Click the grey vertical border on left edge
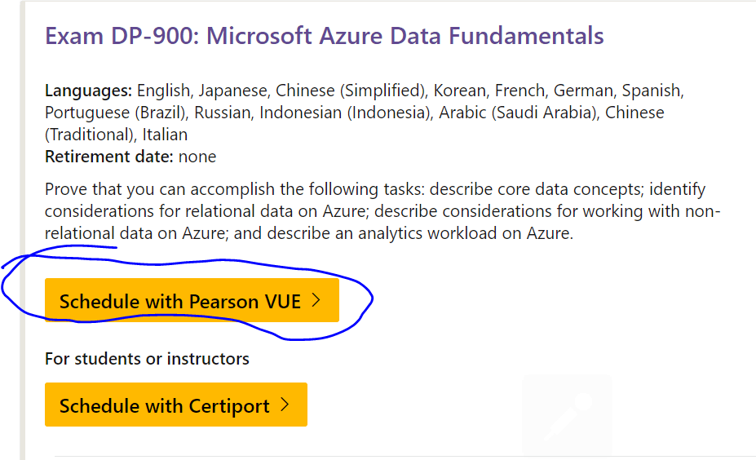This screenshot has height=460, width=756. [22, 230]
